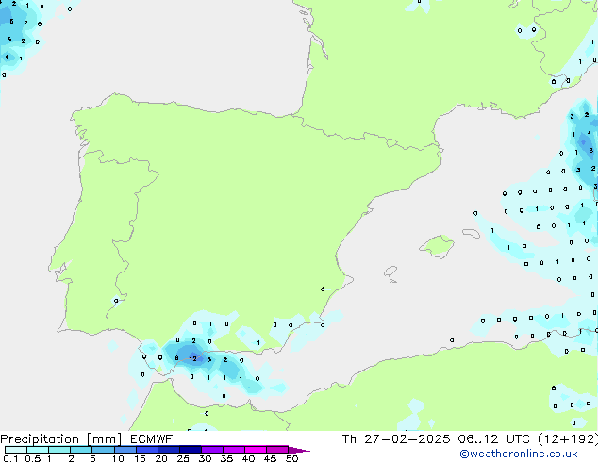Select the 35–40 mm legend swatch

click(x=233, y=450)
